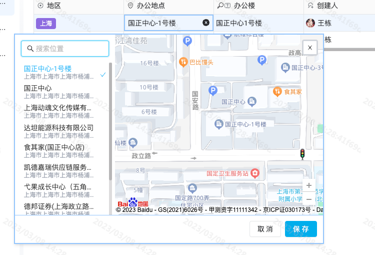Click 食其家 restaurant marker on map
Viewport: 375px width, 255px height.
(x=277, y=92)
